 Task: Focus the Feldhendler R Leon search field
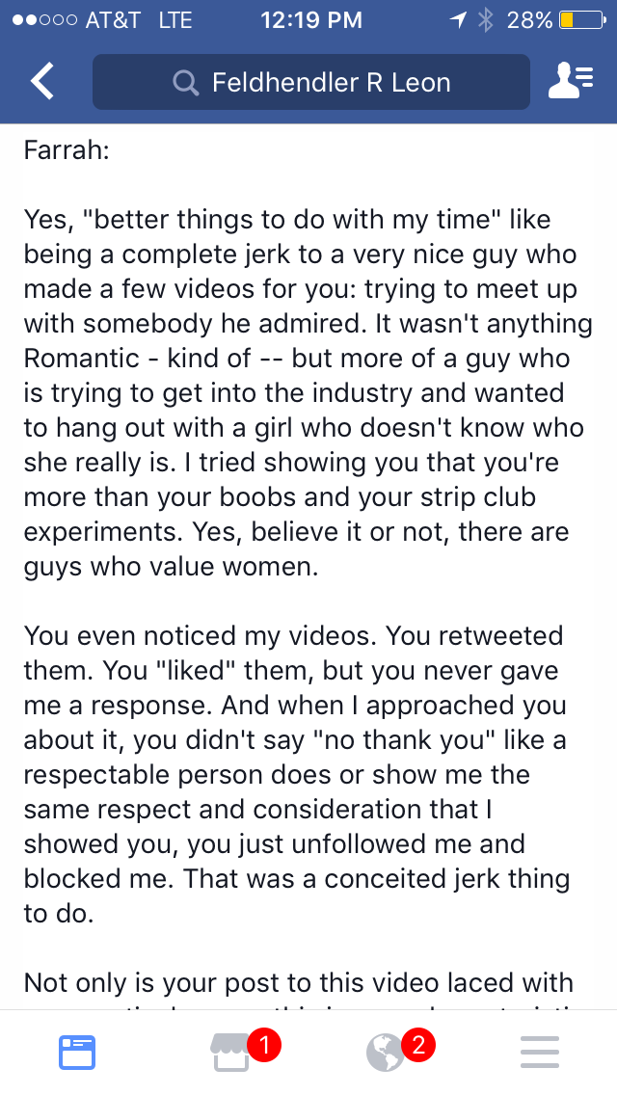pyautogui.click(x=311, y=82)
